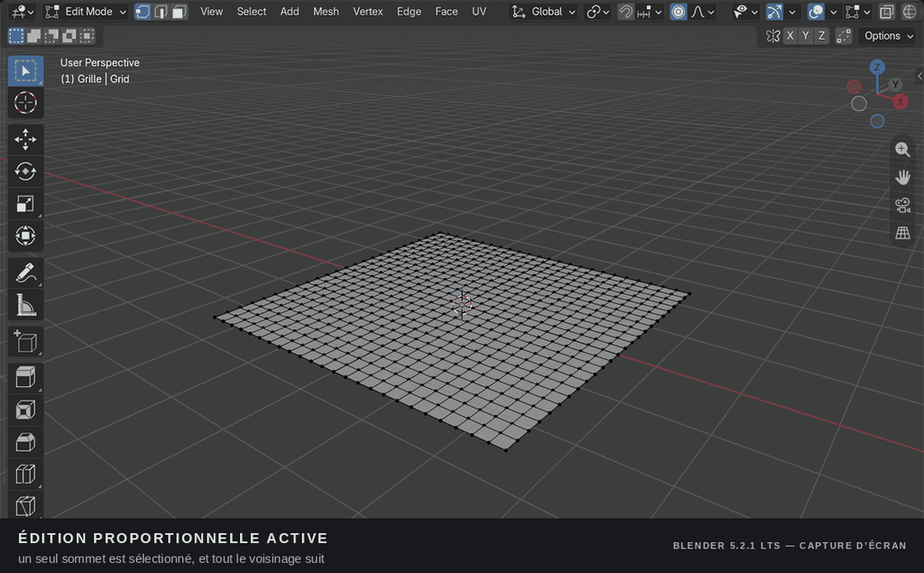This screenshot has width=924, height=573.
Task: Open the UV menu
Action: pos(479,12)
